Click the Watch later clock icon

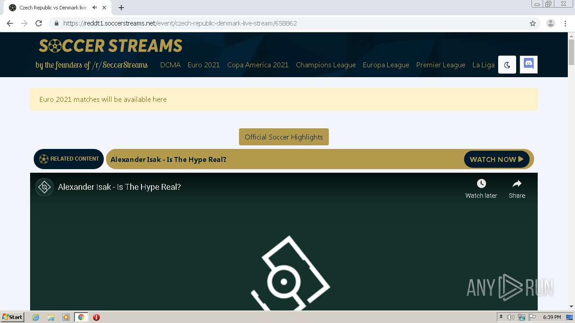tap(481, 183)
